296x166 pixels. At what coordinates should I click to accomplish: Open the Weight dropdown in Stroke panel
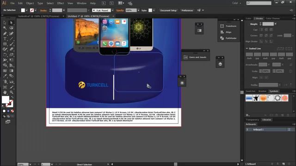(x=276, y=24)
